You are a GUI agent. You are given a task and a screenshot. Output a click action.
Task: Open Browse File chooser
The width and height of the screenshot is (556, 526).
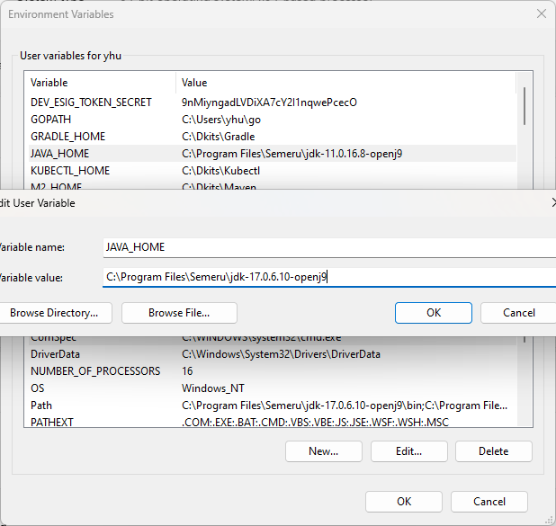(x=179, y=313)
